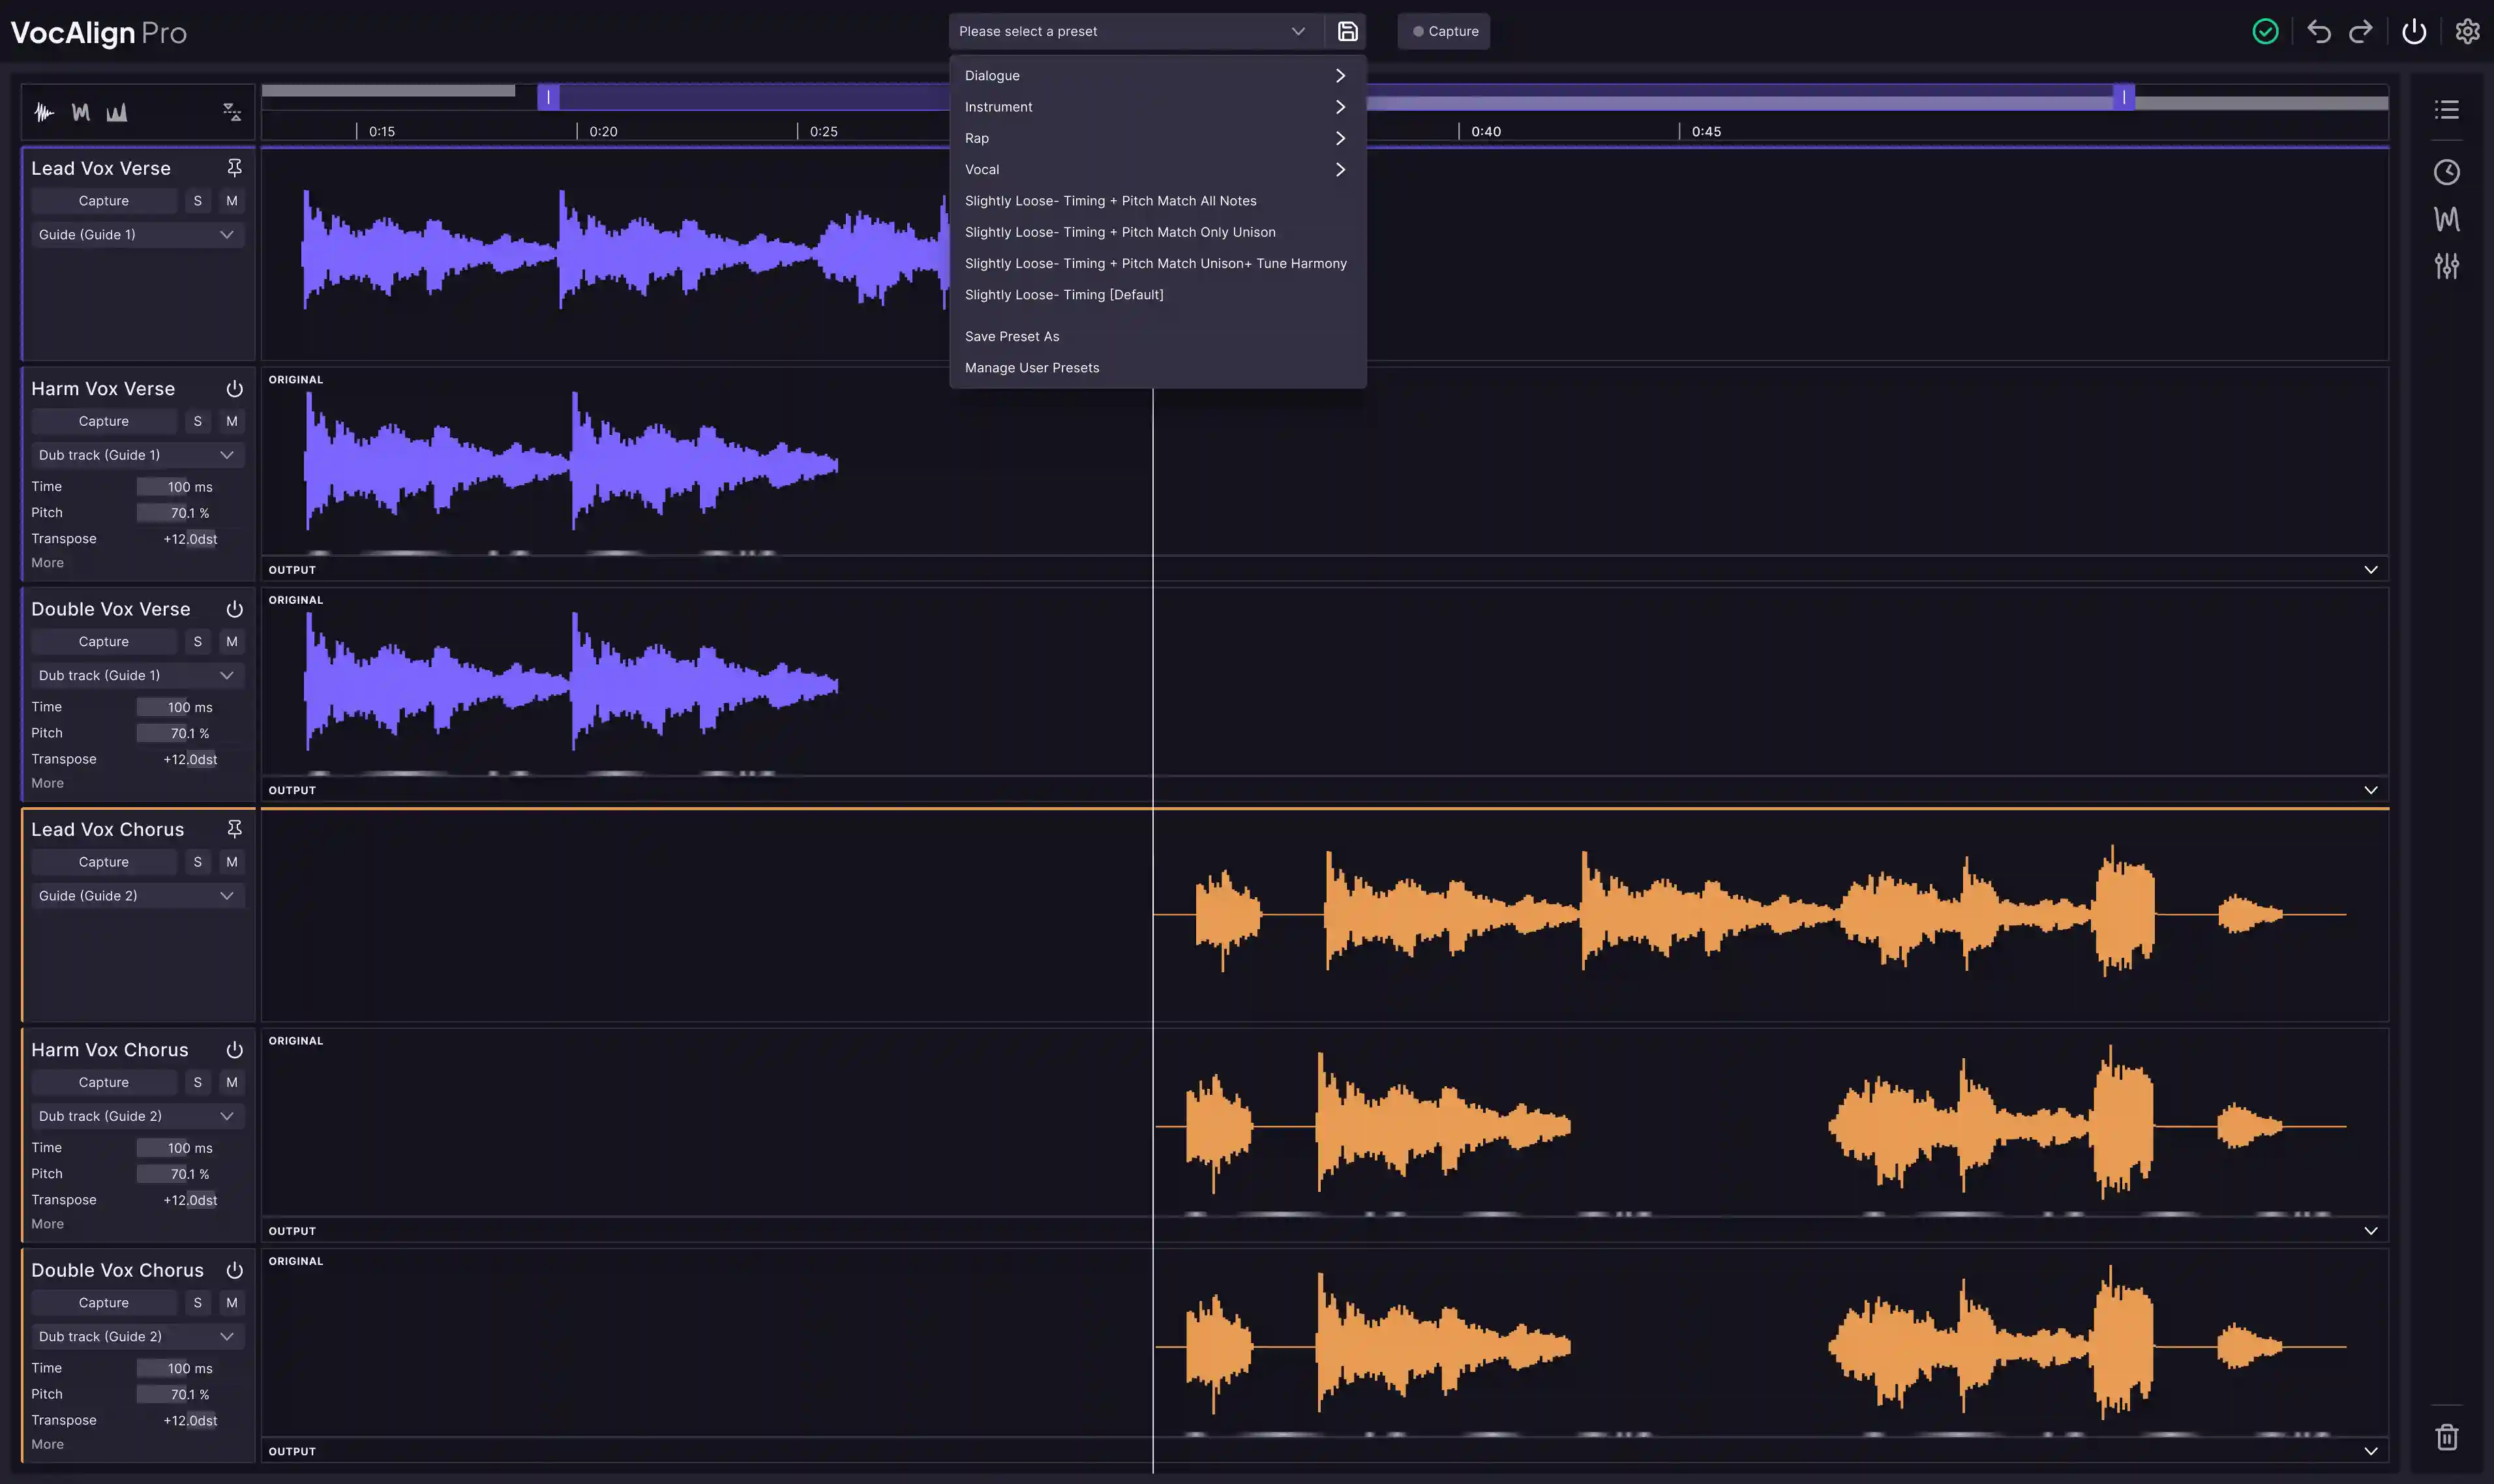Click Capture on Lead Vox Chorus track
2494x1484 pixels.
coord(104,862)
